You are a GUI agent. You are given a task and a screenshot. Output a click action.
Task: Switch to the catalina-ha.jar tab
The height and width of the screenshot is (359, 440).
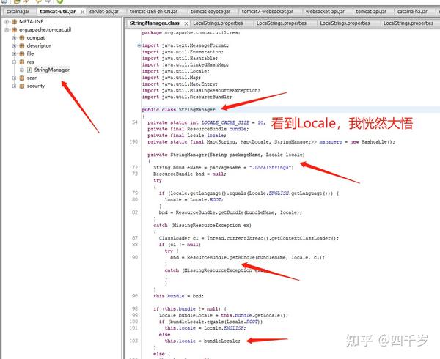pyautogui.click(x=412, y=12)
